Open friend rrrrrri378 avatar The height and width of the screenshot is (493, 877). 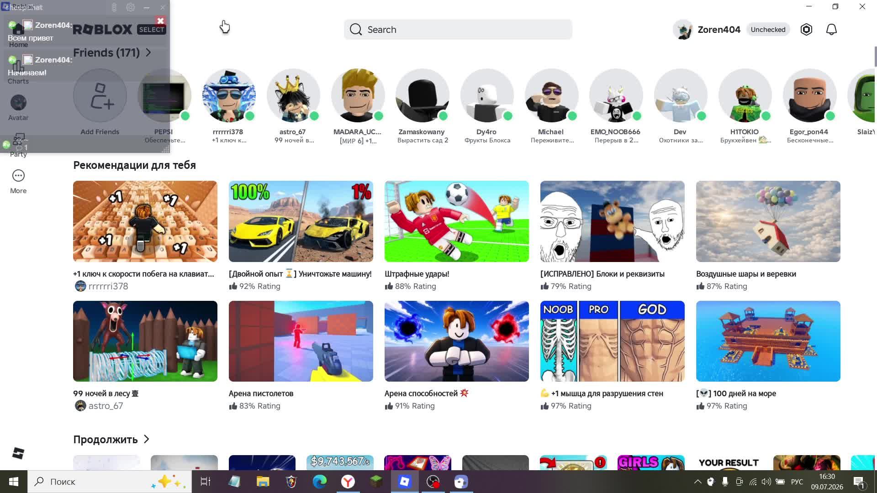pyautogui.click(x=228, y=96)
